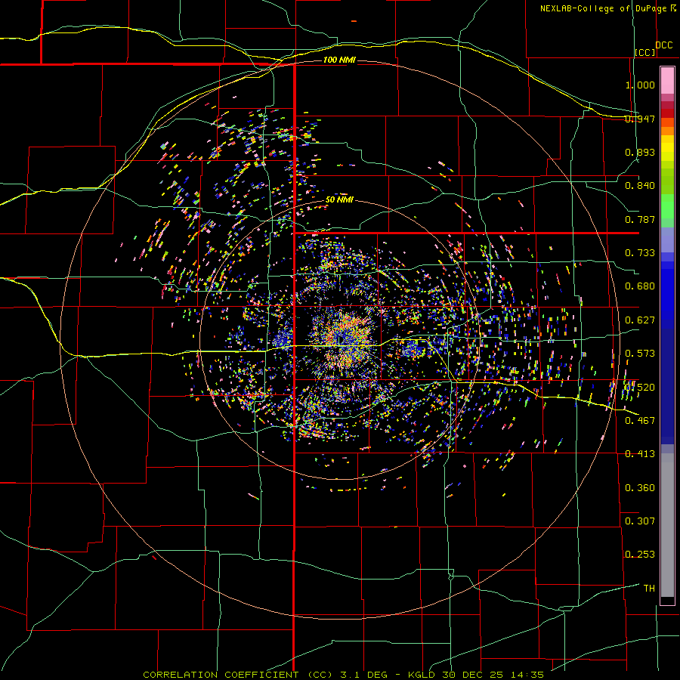
Task: Click the [CC] legend heading
Action: tap(645, 52)
